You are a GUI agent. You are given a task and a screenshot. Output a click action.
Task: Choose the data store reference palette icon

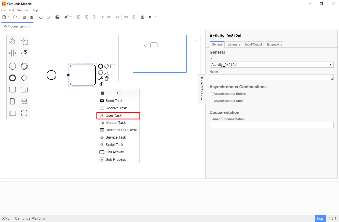24,101
